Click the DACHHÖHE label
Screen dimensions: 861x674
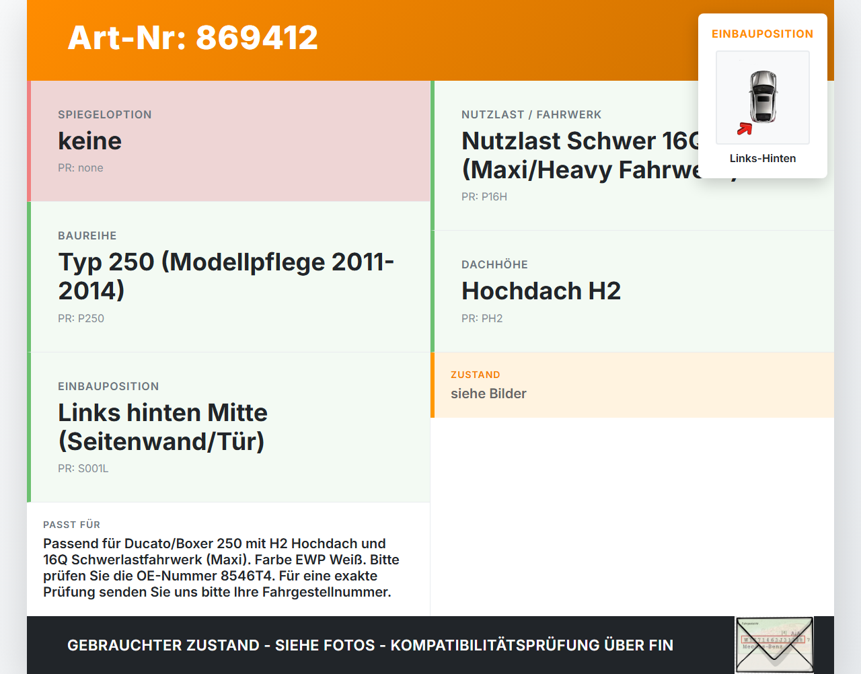[495, 264]
